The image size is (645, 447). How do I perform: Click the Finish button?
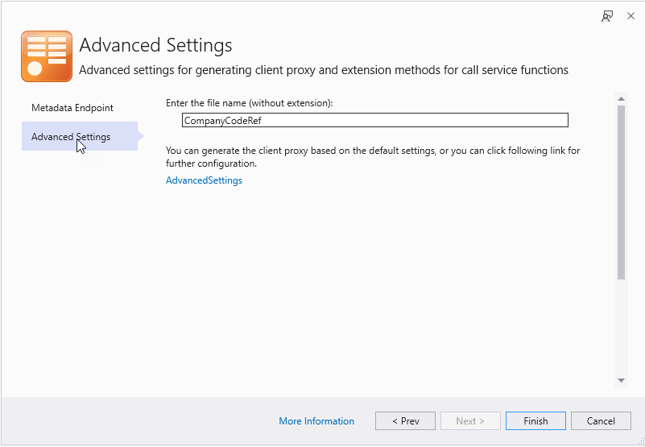(x=535, y=421)
